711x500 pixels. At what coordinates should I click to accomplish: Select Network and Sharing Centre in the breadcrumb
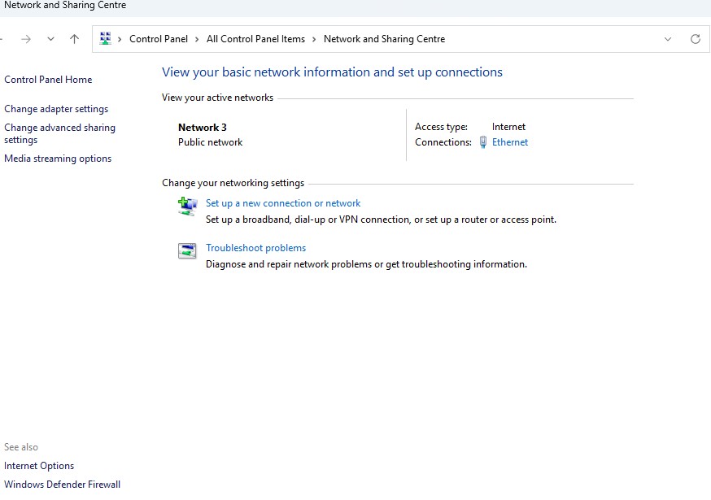[384, 39]
